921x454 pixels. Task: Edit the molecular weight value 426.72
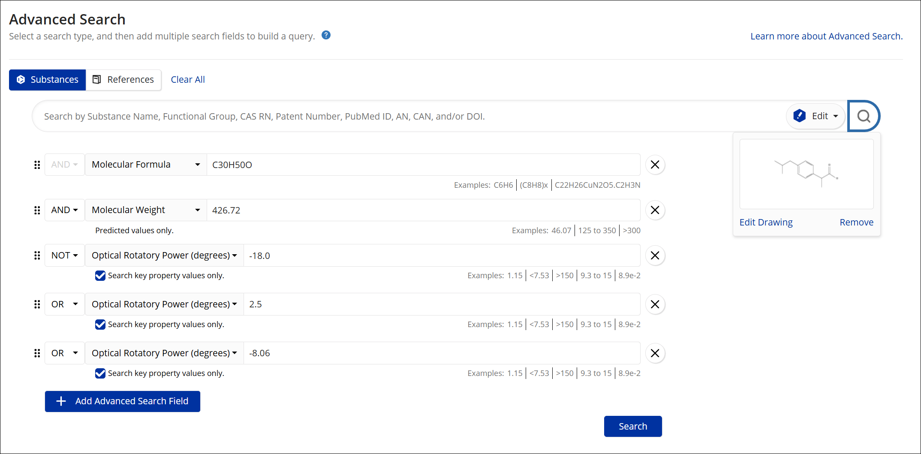424,210
